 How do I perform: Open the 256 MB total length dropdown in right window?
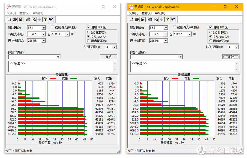[166, 41]
